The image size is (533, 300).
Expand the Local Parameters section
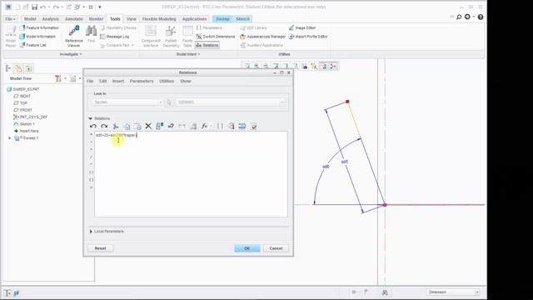[x=91, y=232]
